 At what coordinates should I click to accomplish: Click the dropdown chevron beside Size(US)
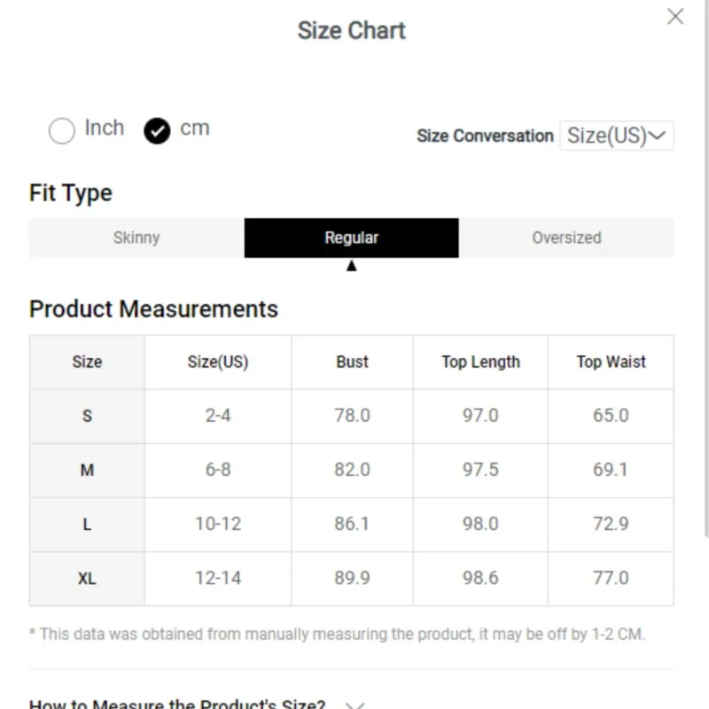coord(657,136)
